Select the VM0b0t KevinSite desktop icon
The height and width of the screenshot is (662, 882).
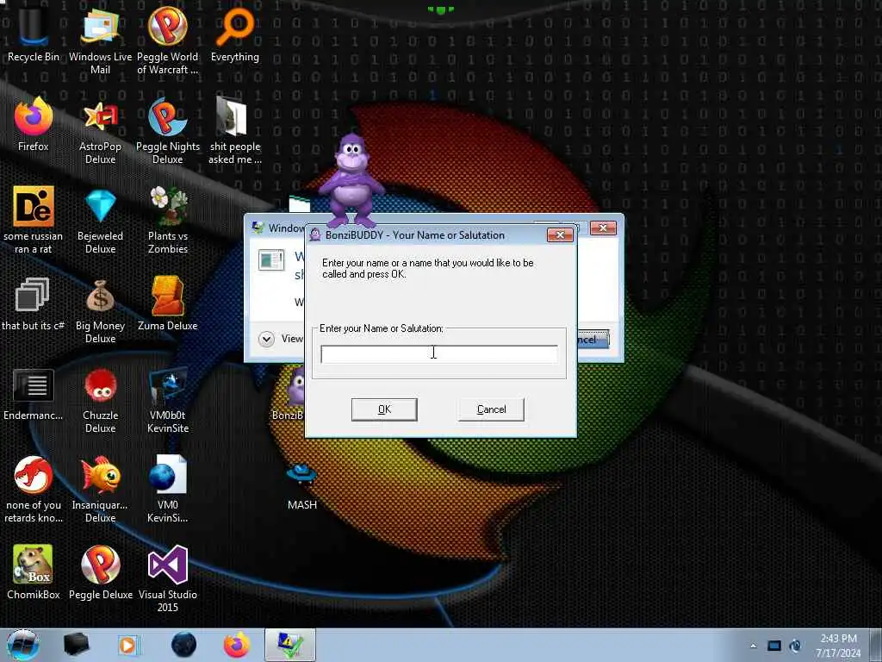[168, 398]
